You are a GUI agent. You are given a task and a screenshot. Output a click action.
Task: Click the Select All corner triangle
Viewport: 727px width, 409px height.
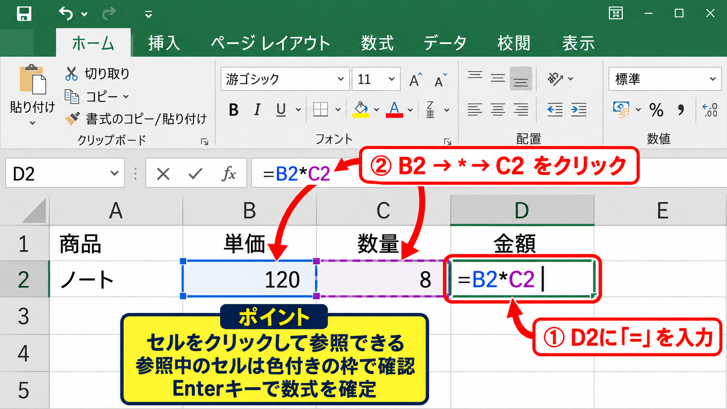[x=33, y=211]
